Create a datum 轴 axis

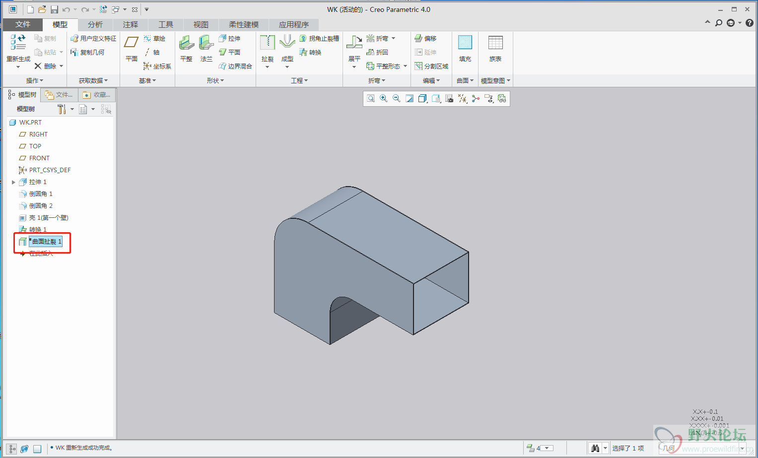(x=152, y=52)
